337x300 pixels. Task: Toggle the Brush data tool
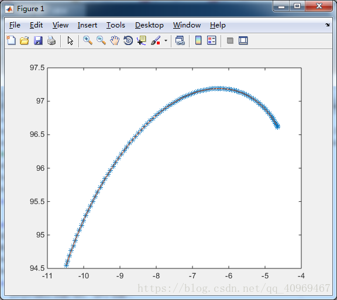click(156, 40)
